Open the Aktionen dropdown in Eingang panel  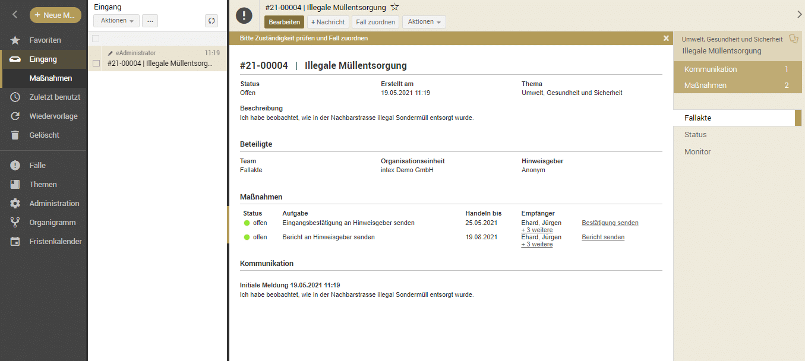(116, 21)
